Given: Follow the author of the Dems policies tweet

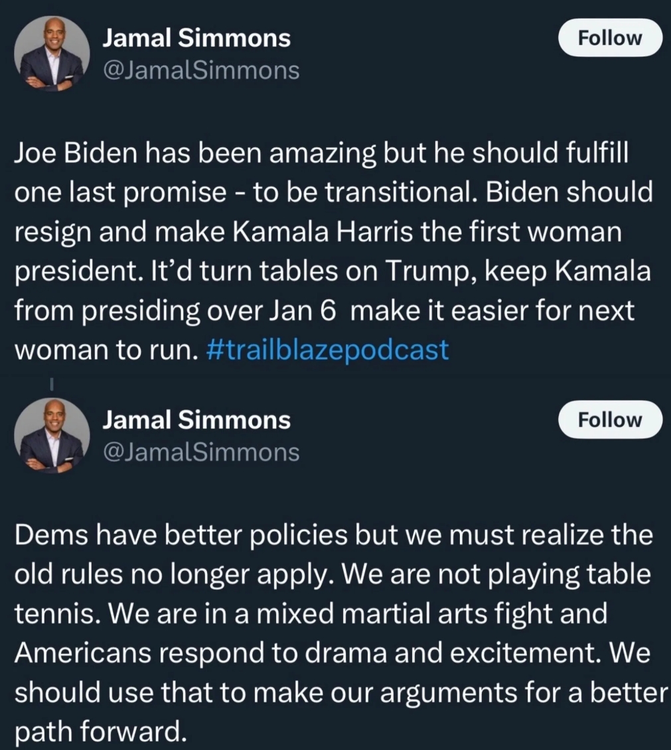Looking at the screenshot, I should [610, 419].
